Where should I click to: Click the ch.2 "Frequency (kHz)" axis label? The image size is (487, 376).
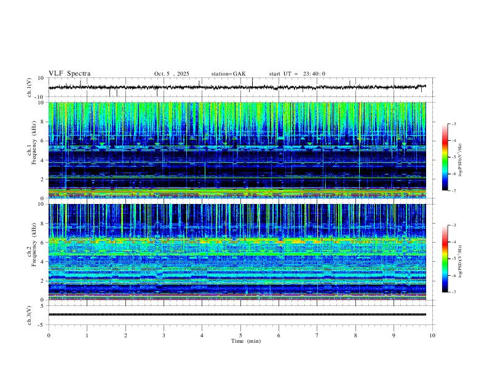pos(34,244)
